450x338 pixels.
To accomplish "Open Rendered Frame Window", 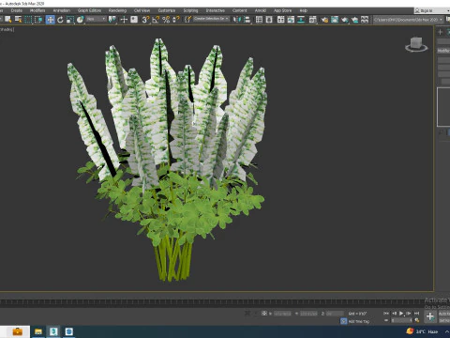I will pyautogui.click(x=335, y=20).
